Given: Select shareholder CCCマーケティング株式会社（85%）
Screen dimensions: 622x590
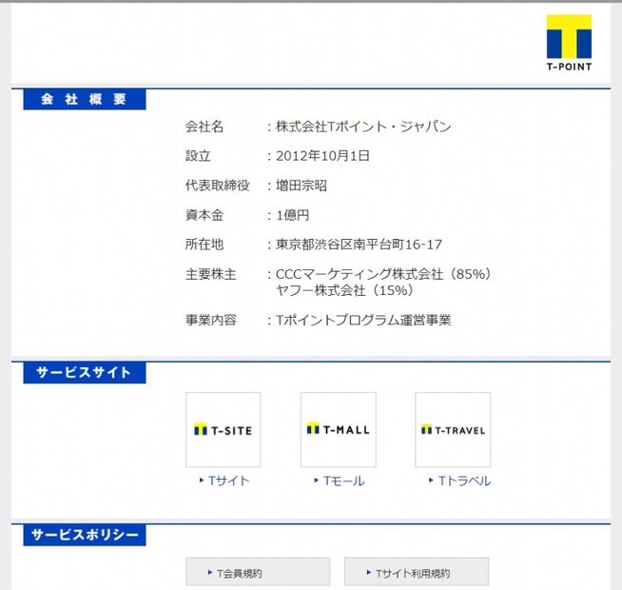Looking at the screenshot, I should [383, 274].
